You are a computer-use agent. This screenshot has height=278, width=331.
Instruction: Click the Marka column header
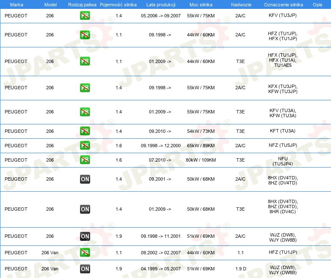[x=17, y=5]
